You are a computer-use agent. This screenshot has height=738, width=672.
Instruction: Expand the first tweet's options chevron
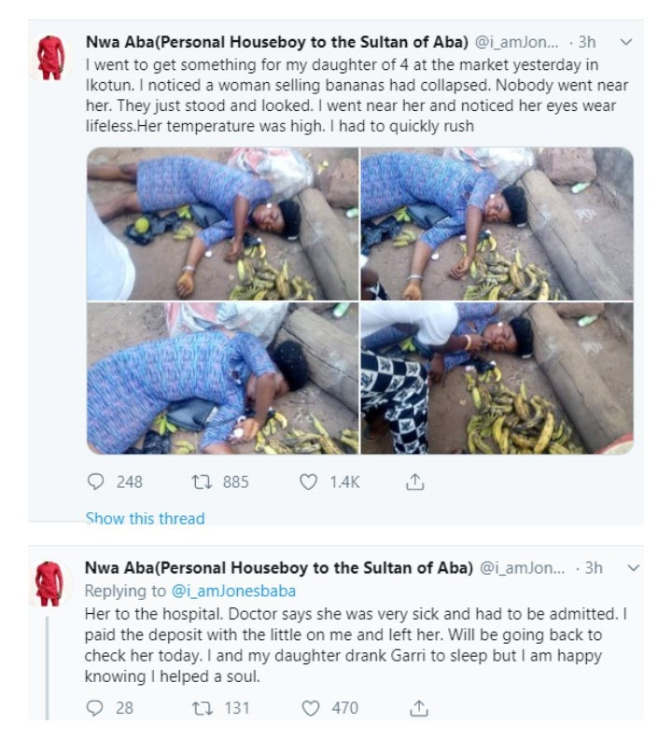click(x=626, y=42)
